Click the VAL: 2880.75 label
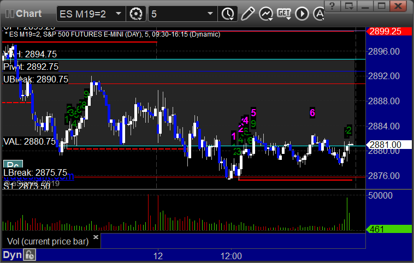414x263 pixels. point(29,141)
